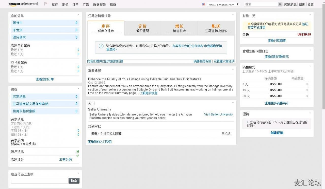Click the green check next to account health
This screenshot has height=189, width=325.
tap(78, 156)
